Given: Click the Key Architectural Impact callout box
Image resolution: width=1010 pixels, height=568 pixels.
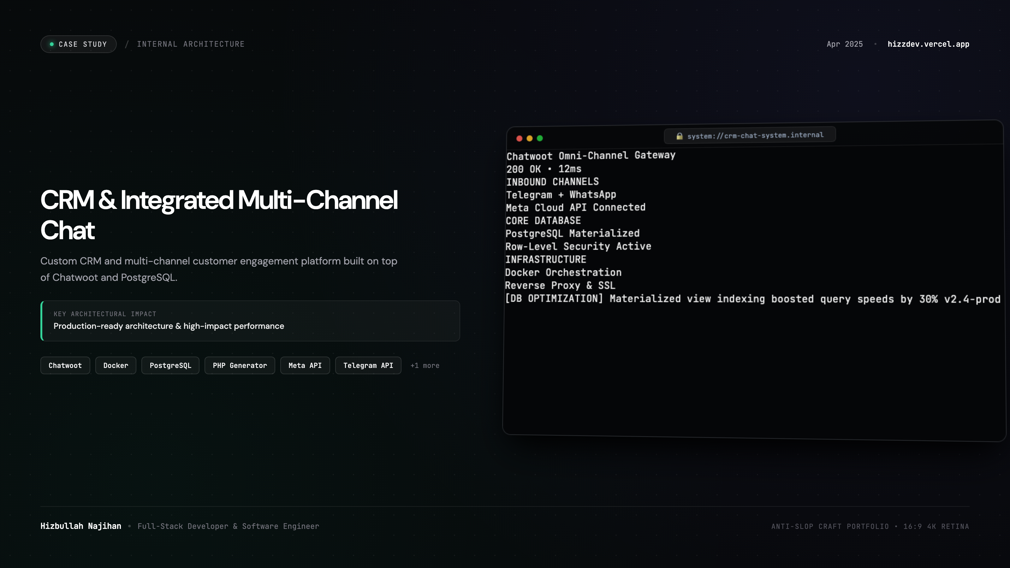Looking at the screenshot, I should [250, 321].
